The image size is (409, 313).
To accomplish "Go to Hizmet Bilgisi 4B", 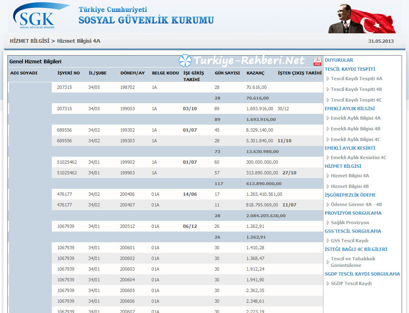I will [x=350, y=186].
